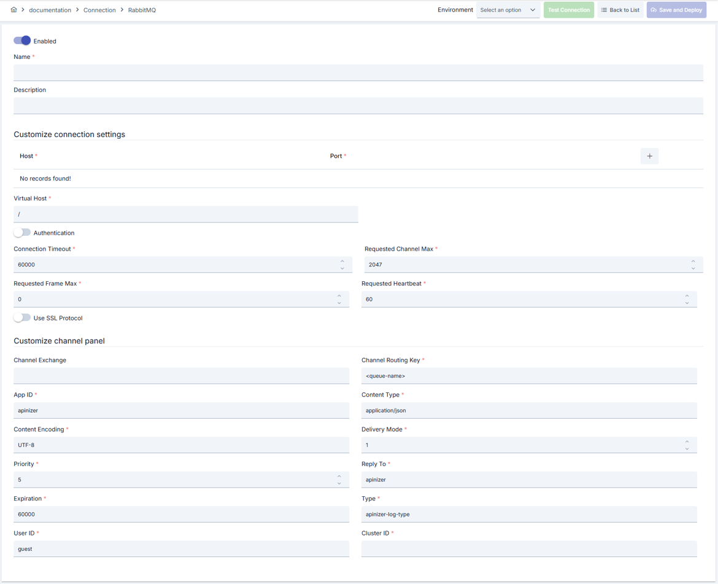Decrease Priority value

pos(339,483)
